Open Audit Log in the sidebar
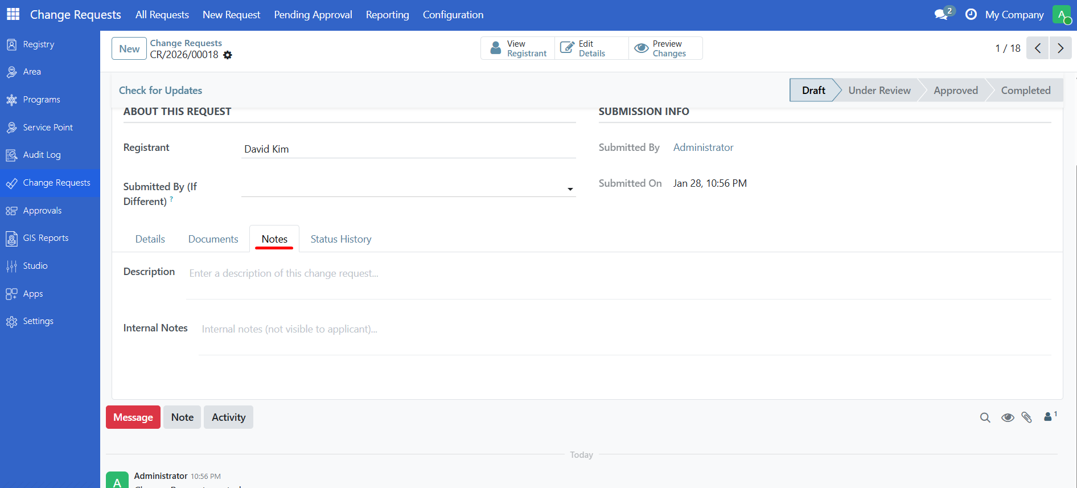1077x488 pixels. point(42,155)
